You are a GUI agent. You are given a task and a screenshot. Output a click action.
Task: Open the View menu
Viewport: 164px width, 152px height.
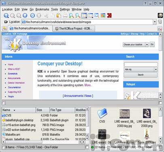click(x=25, y=9)
